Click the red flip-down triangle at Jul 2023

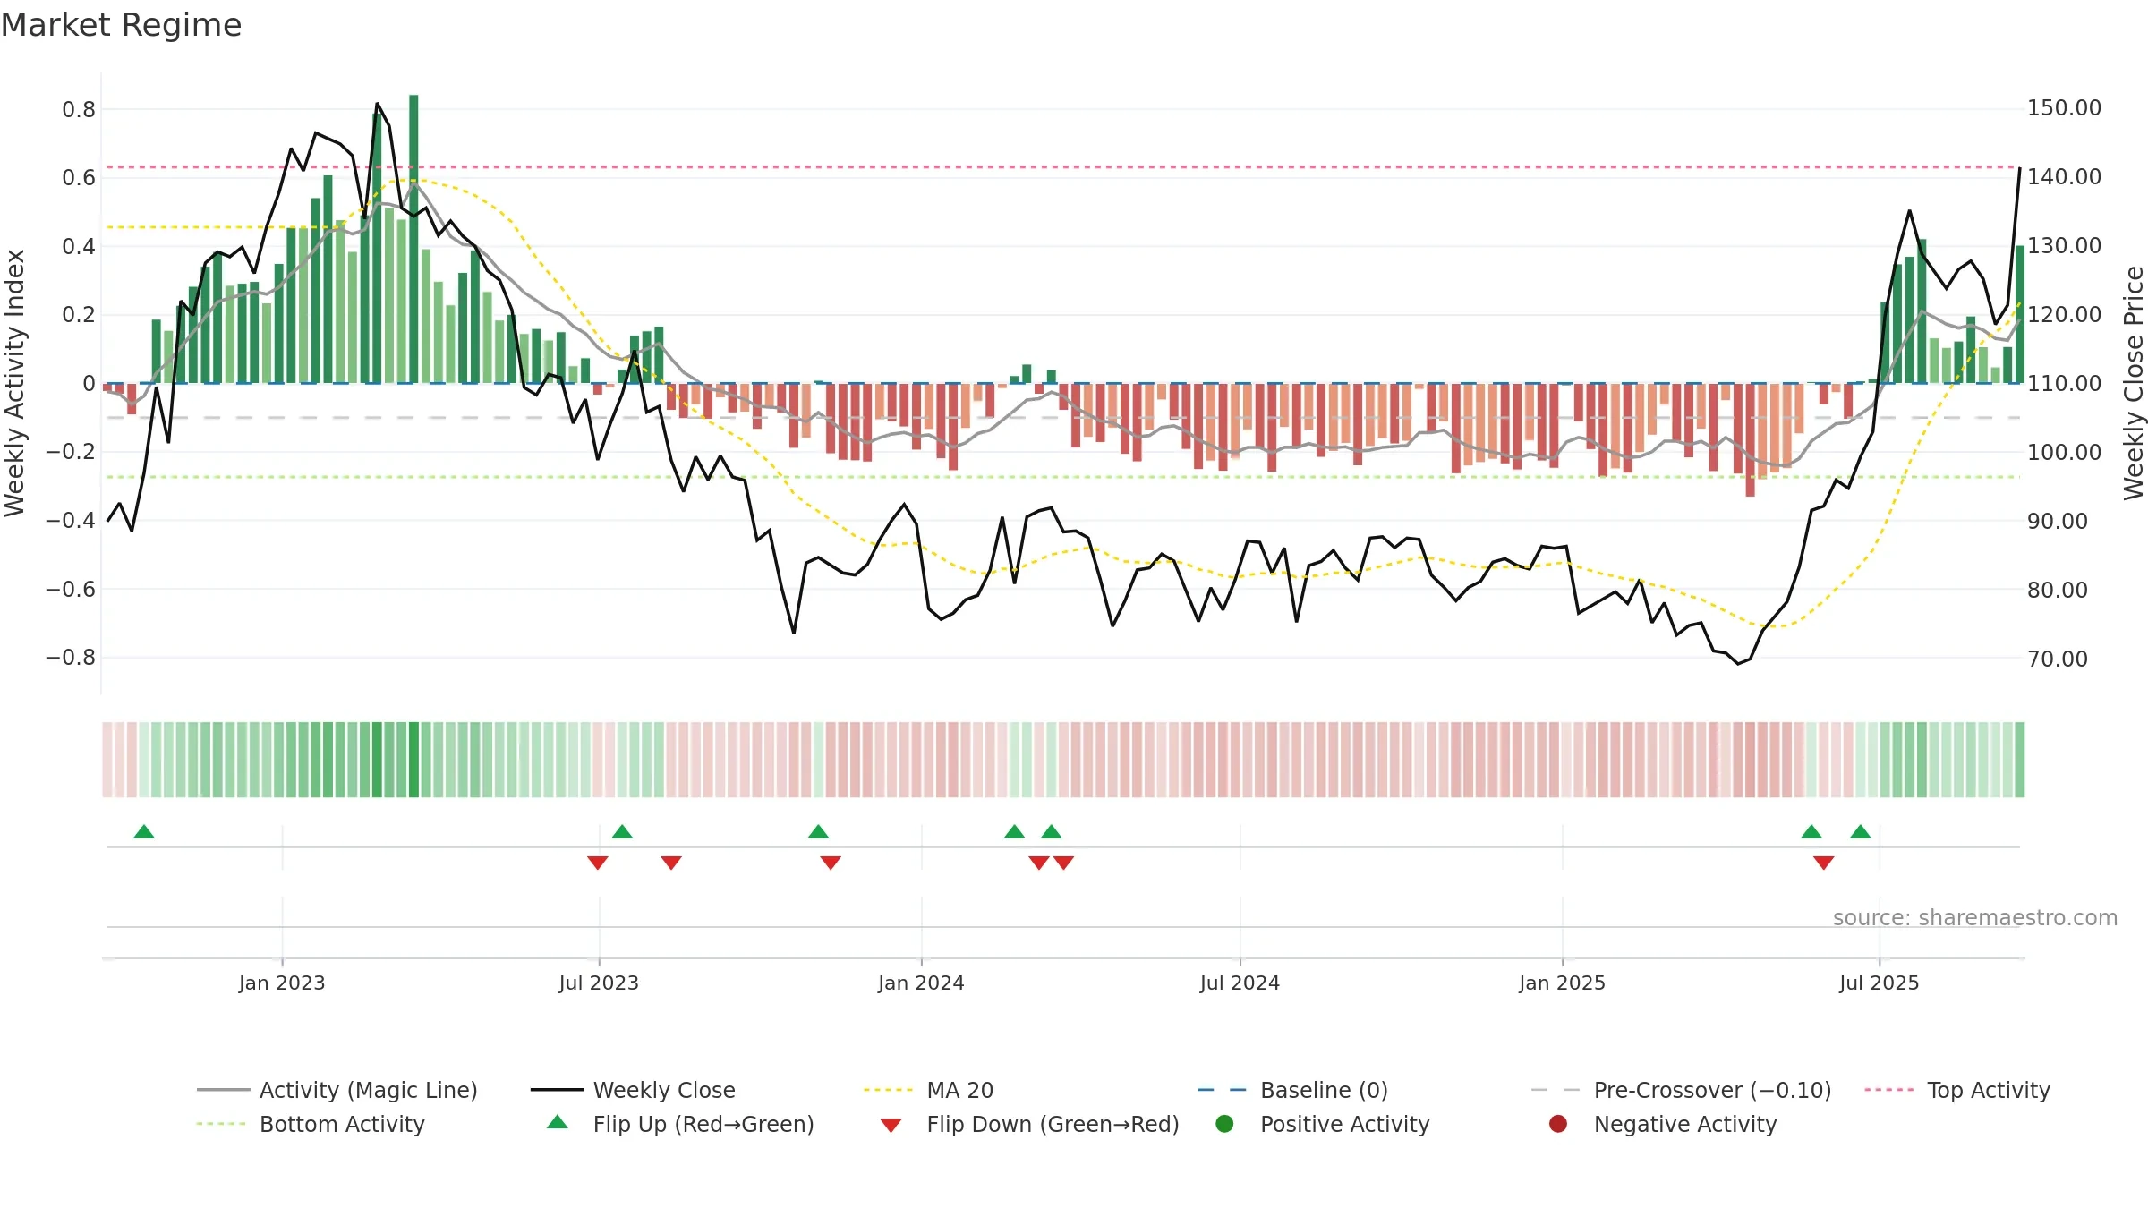[598, 863]
